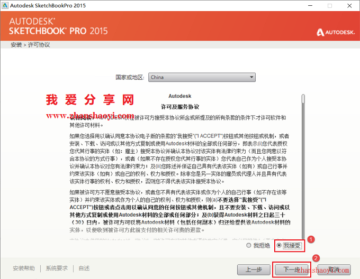Open the 国家或地区 country dropdown
Image resolution: width=360 pixels, height=279 pixels.
pos(202,78)
